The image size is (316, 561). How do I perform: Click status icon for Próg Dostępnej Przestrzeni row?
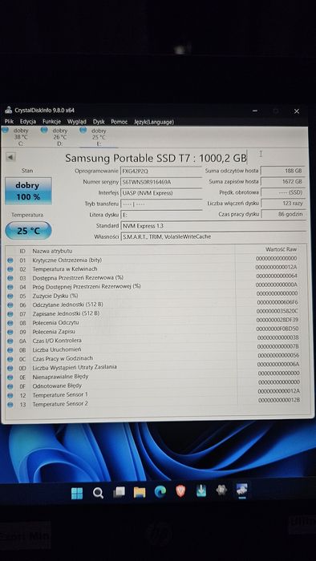click(10, 287)
